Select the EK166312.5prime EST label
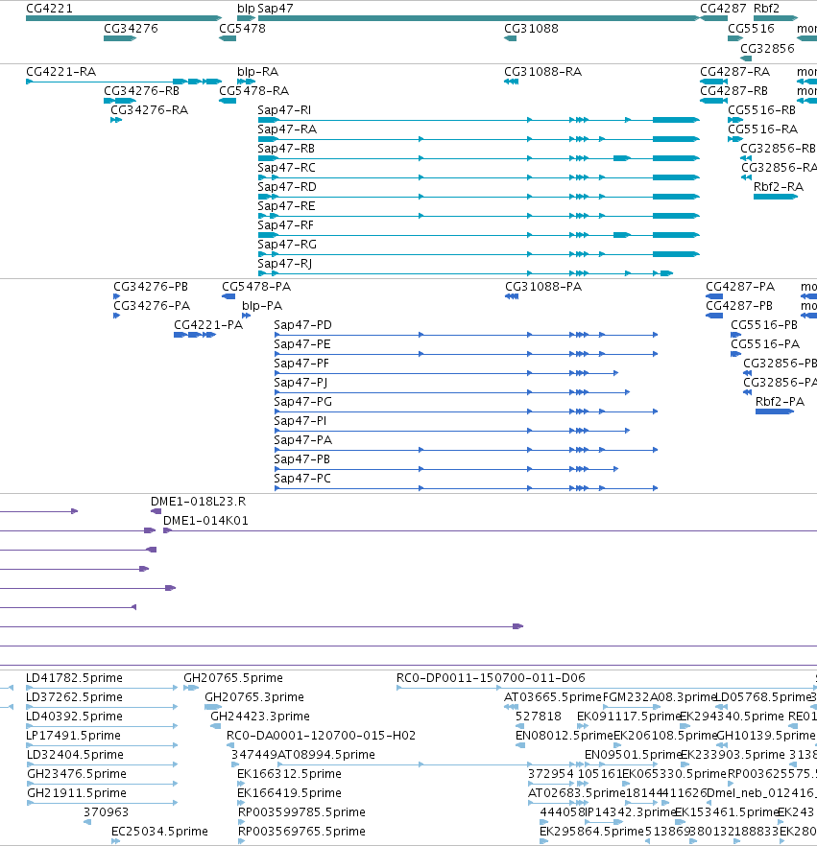Image resolution: width=817 pixels, height=846 pixels. point(289,774)
